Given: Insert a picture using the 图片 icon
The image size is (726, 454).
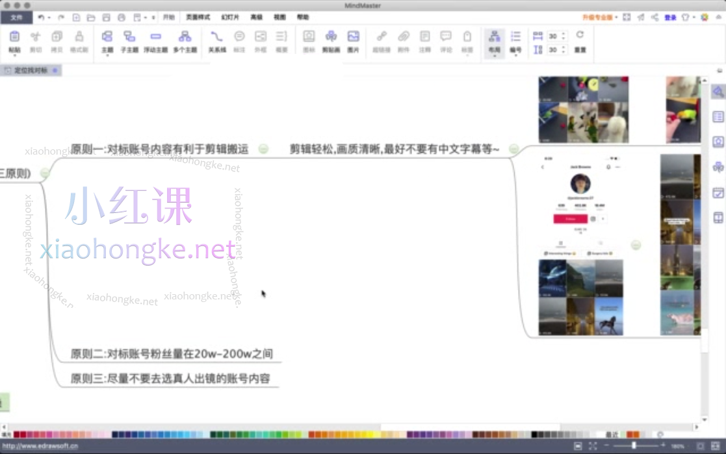Looking at the screenshot, I should [x=353, y=37].
